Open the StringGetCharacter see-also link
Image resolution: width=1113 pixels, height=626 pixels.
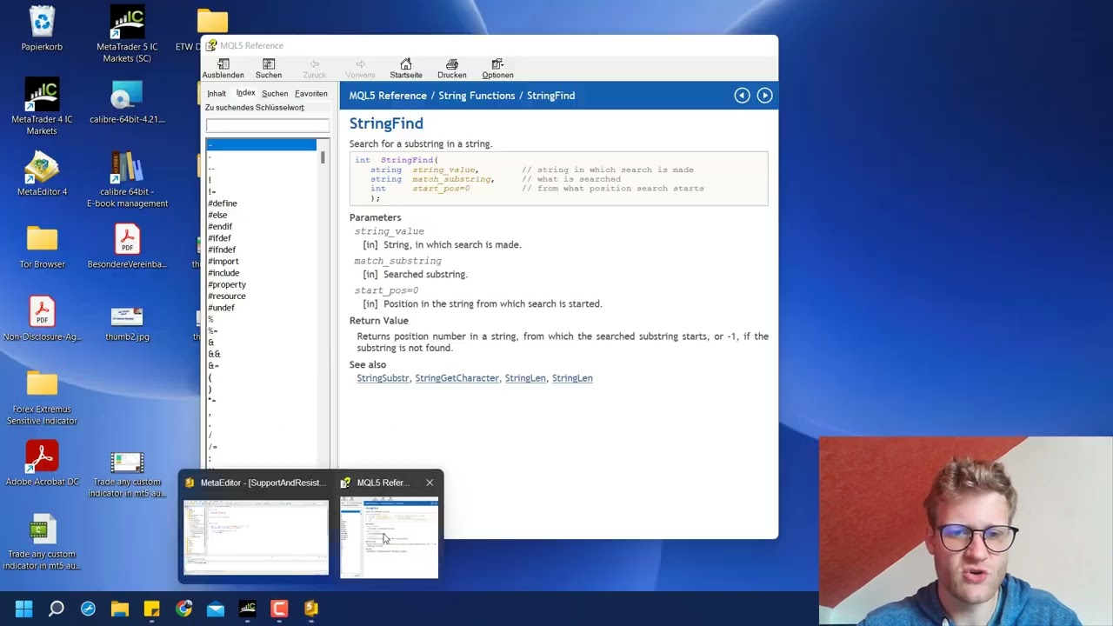(x=457, y=378)
